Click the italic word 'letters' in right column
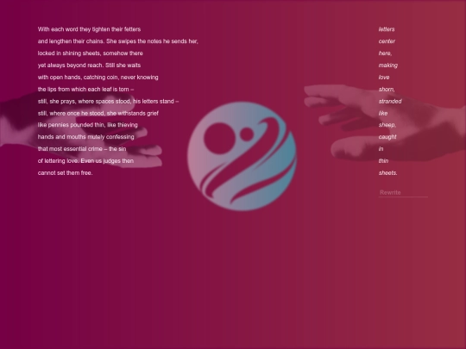 387,29
